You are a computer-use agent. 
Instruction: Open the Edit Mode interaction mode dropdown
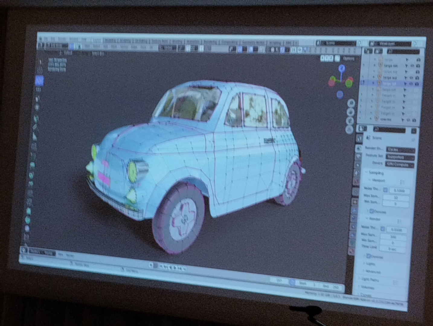click(x=57, y=46)
